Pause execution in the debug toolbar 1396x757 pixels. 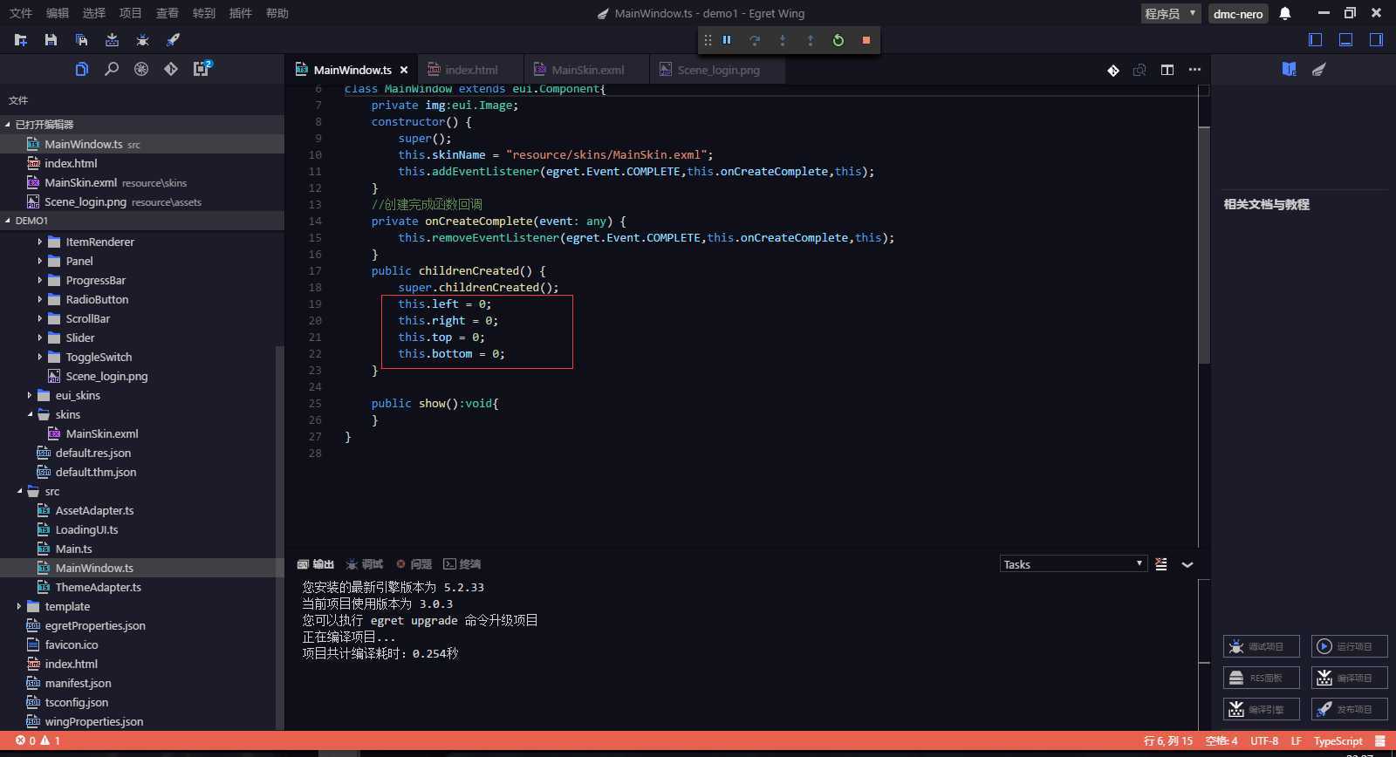[727, 40]
